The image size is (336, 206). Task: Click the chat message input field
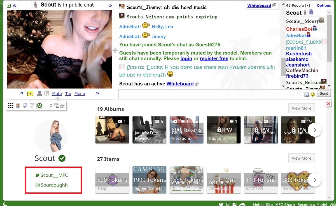coord(211,94)
